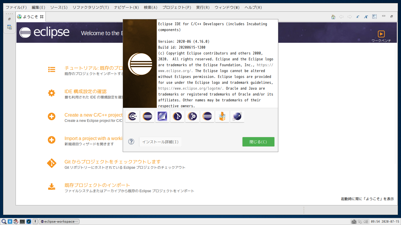Click the EGit branch plug-in icon
This screenshot has height=225, width=401.
click(x=177, y=116)
